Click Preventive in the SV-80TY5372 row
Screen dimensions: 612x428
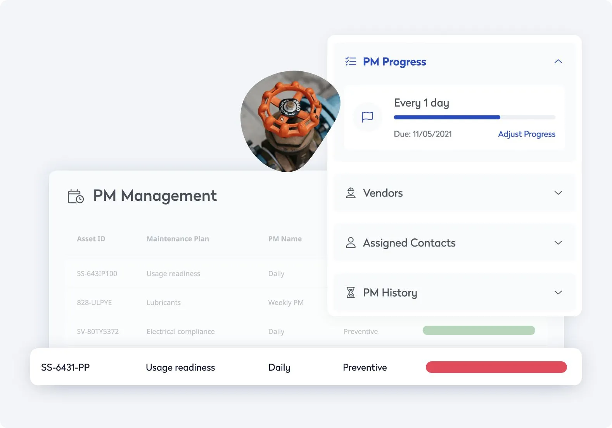[x=361, y=332]
